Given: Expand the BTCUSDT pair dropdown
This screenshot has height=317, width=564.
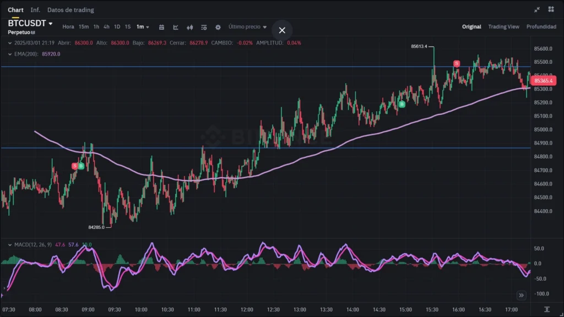Looking at the screenshot, I should pyautogui.click(x=51, y=24).
